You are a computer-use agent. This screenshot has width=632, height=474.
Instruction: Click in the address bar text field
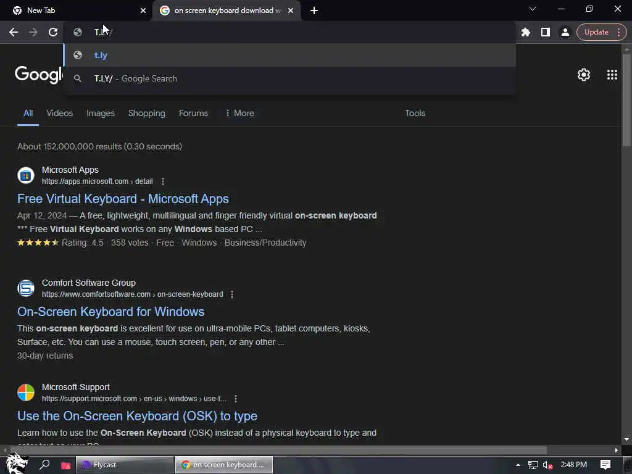289,32
